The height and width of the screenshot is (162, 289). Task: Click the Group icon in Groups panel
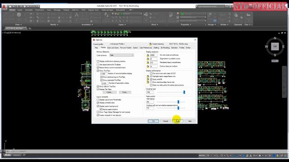click(x=210, y=14)
